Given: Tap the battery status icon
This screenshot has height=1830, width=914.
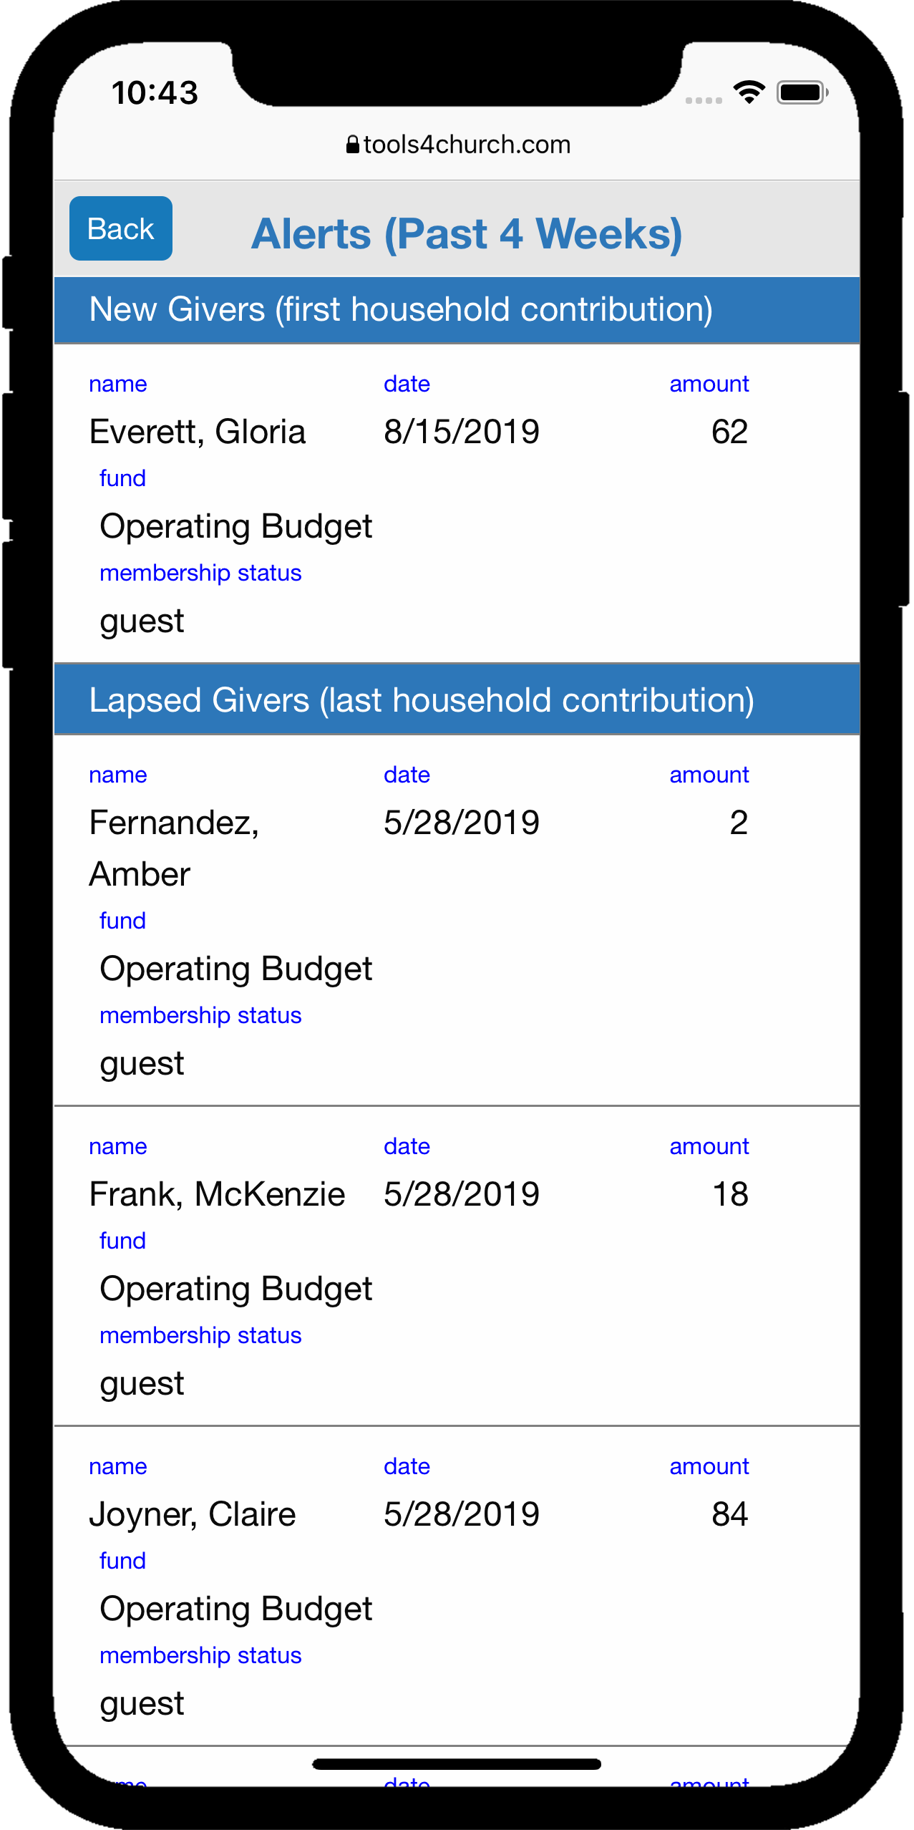Looking at the screenshot, I should tap(802, 93).
